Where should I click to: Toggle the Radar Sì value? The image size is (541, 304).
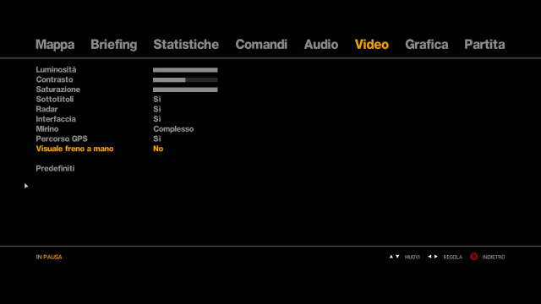(157, 109)
